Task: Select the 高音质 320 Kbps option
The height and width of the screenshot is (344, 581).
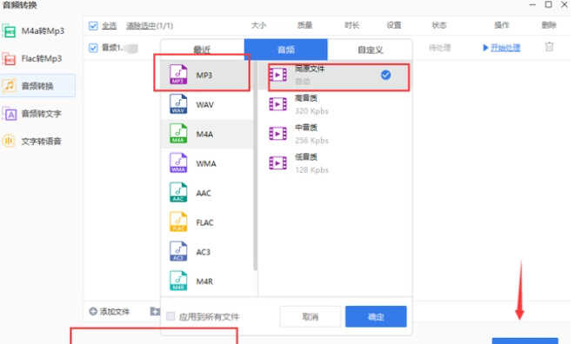Action: (335, 105)
